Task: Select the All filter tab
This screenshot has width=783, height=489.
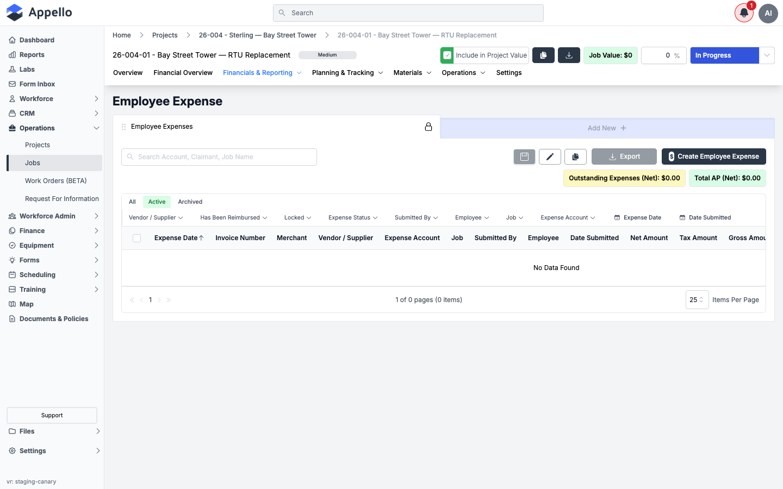Action: (x=132, y=202)
